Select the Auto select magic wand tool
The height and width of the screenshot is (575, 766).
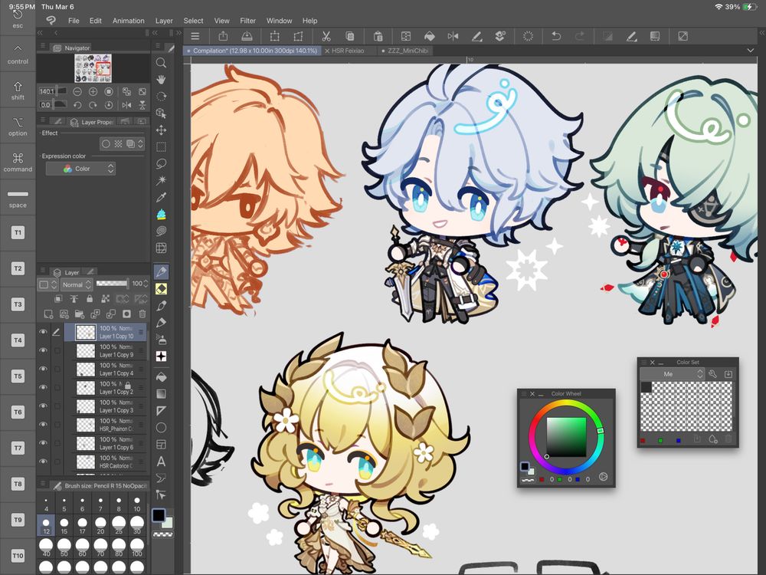161,180
